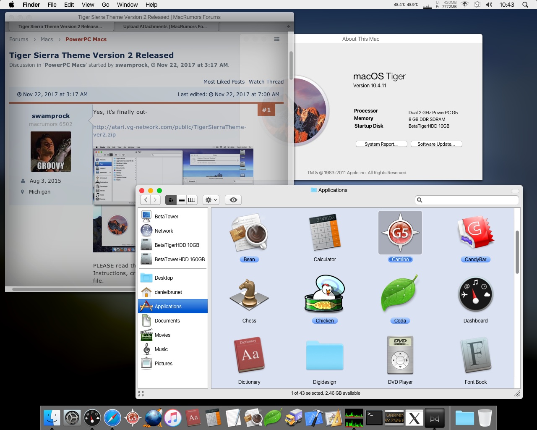This screenshot has height=430, width=537.
Task: Select the Digidesign folder icon
Action: click(325, 356)
